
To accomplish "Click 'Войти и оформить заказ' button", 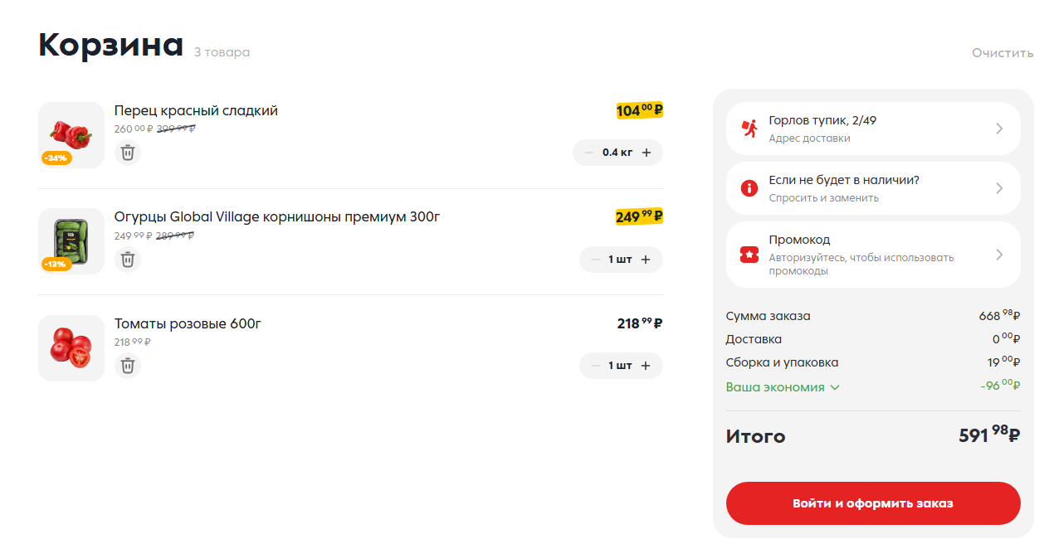I will coord(873,503).
